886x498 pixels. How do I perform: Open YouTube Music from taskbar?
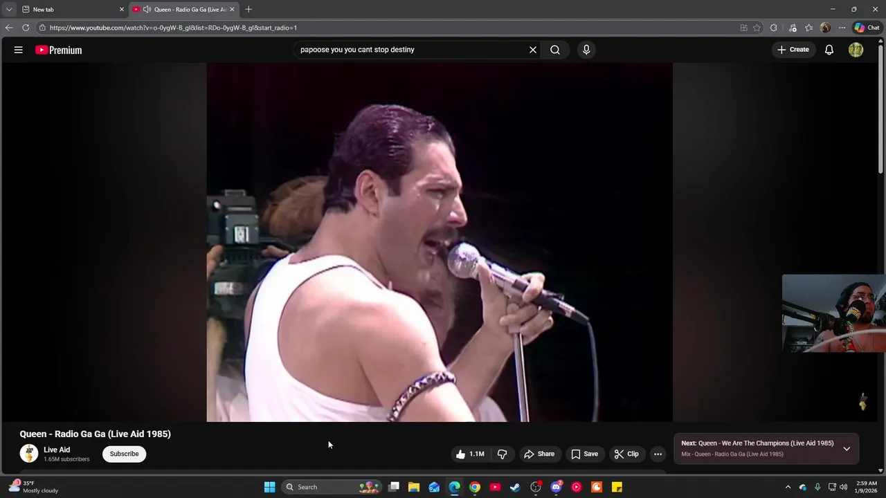tap(576, 487)
